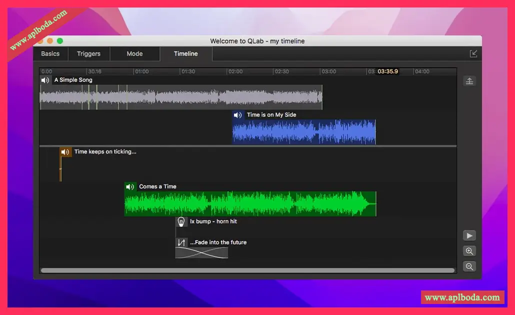Switch to the Basics tab
This screenshot has height=315, width=515.
pos(50,54)
